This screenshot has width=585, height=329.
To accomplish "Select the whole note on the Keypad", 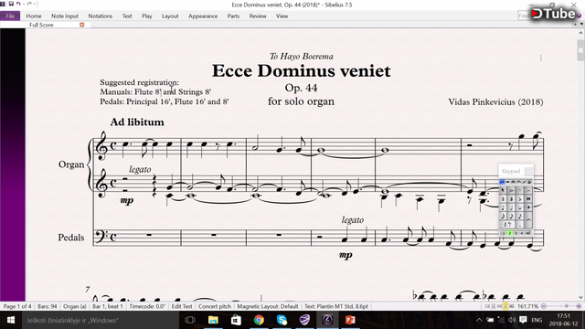I will click(x=520, y=207).
